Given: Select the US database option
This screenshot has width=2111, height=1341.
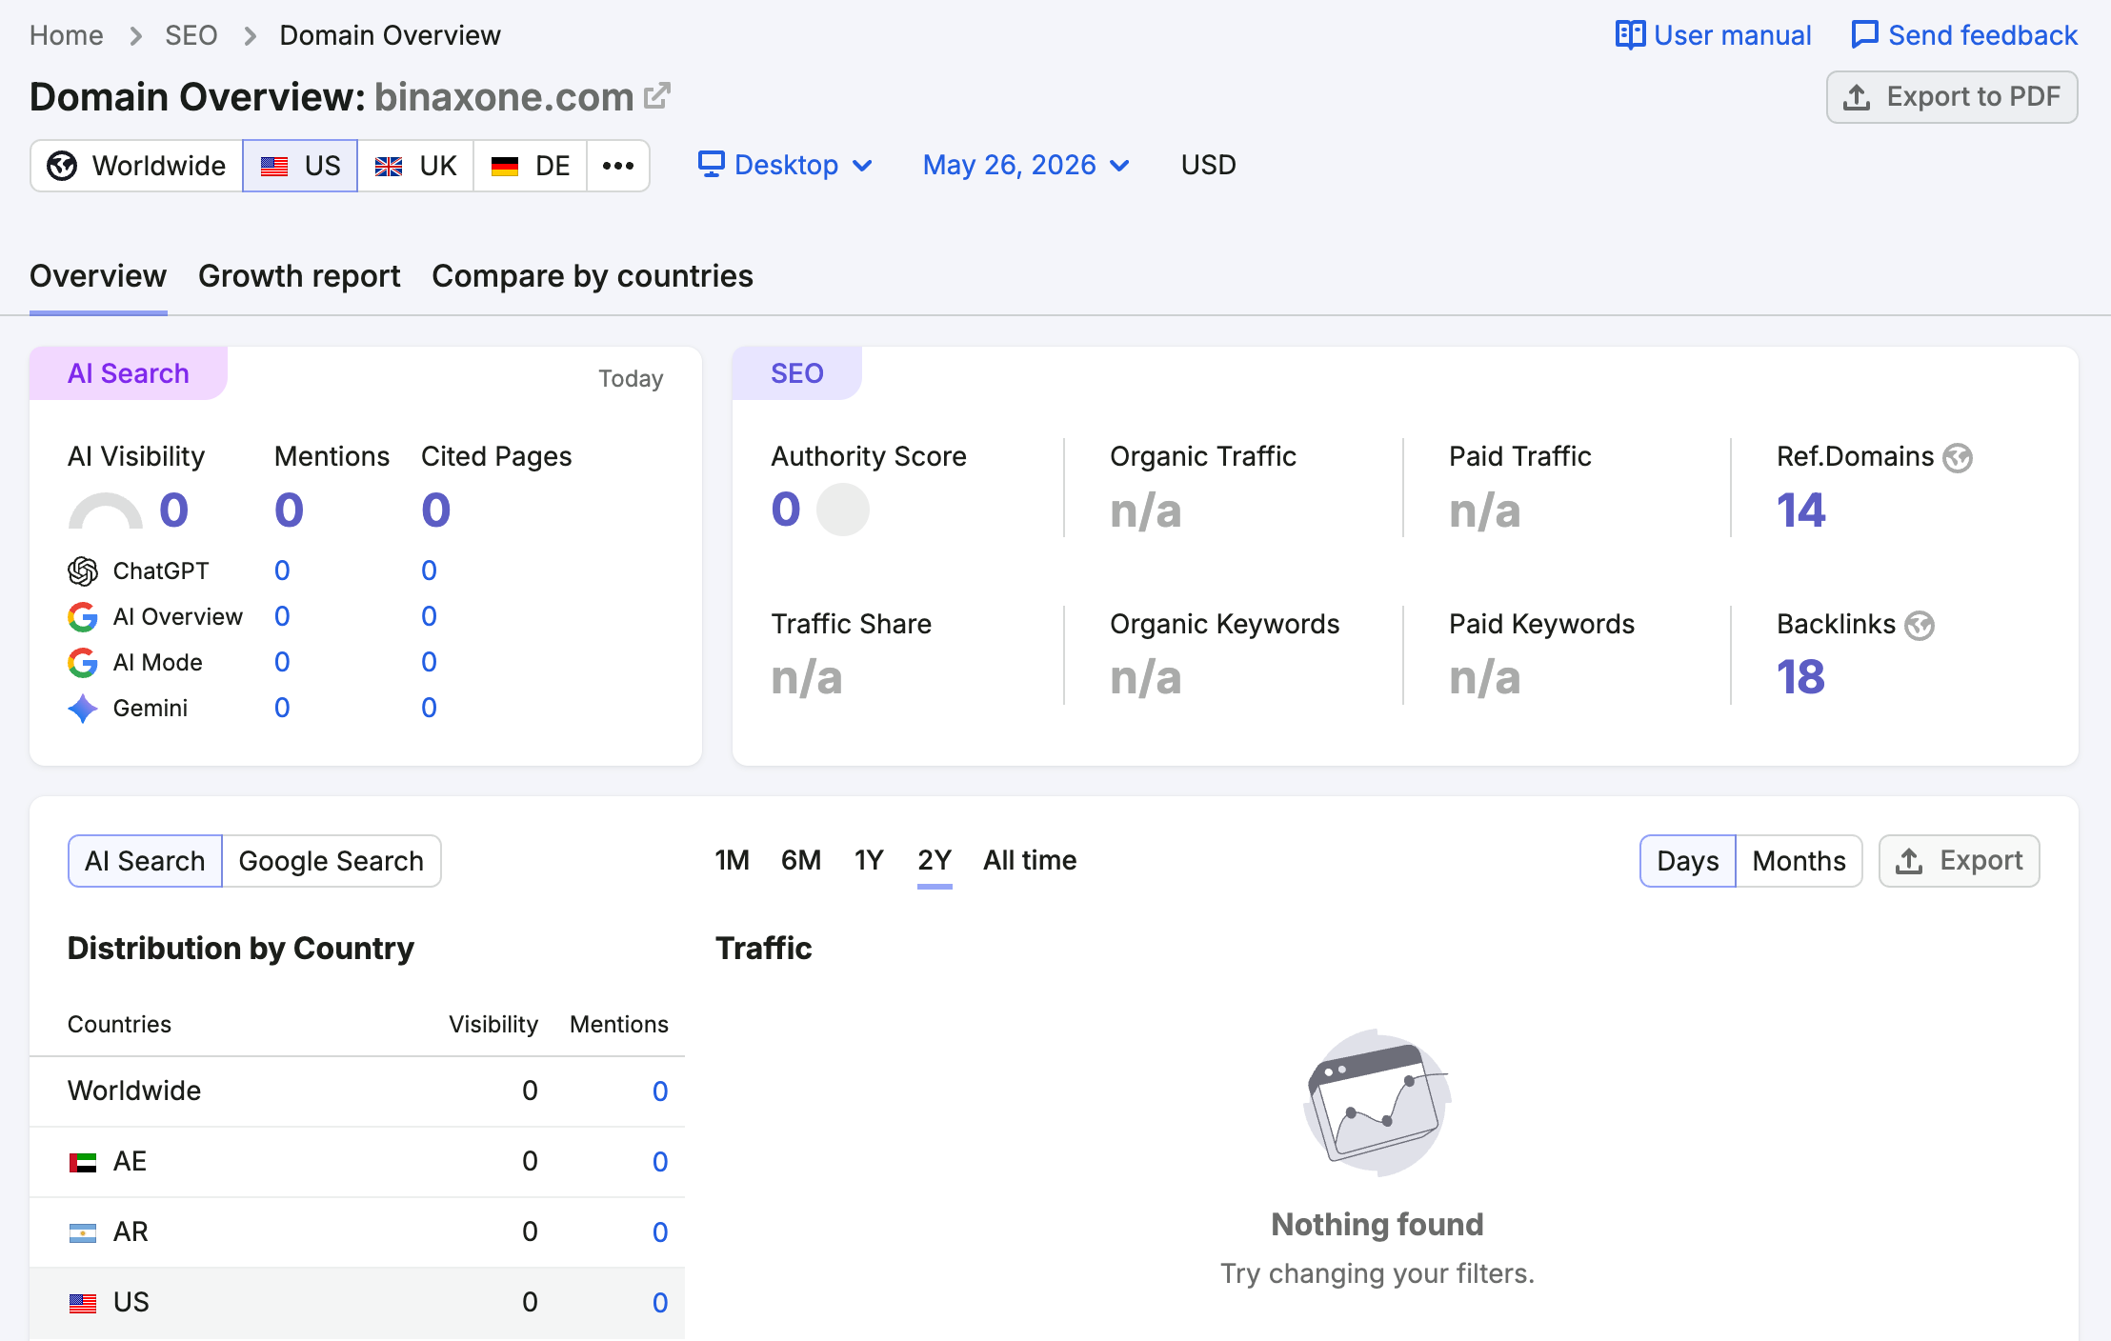Looking at the screenshot, I should point(300,166).
